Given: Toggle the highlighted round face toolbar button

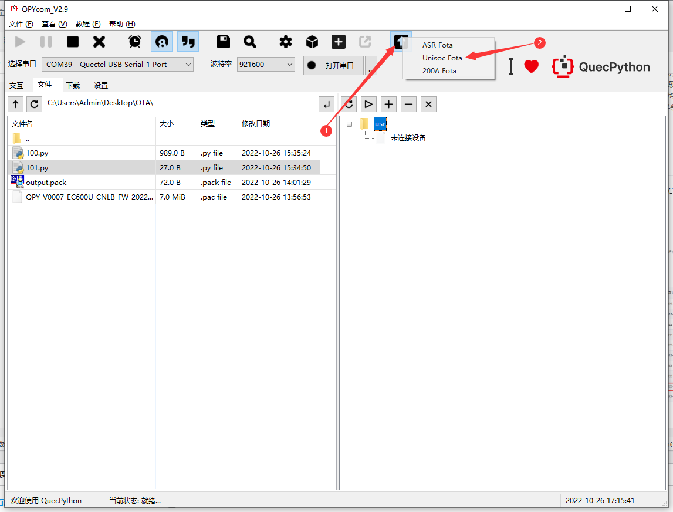Looking at the screenshot, I should tap(161, 42).
